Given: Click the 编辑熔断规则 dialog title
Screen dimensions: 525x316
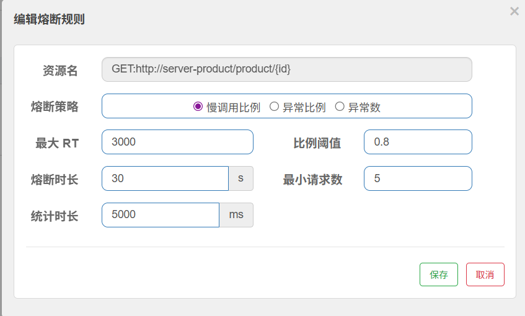Looking at the screenshot, I should click(50, 19).
